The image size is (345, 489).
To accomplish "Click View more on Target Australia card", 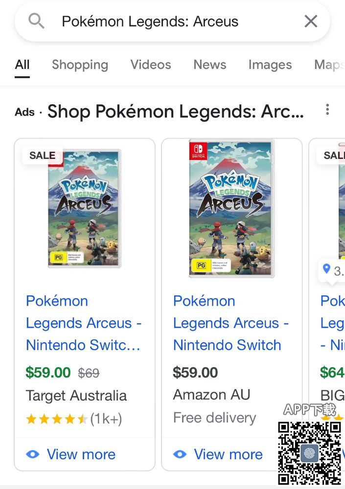I will click(81, 454).
